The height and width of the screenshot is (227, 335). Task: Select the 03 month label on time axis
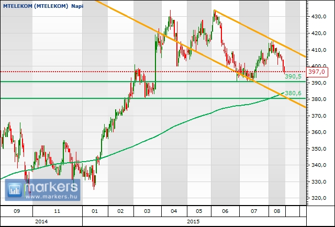click(x=147, y=211)
